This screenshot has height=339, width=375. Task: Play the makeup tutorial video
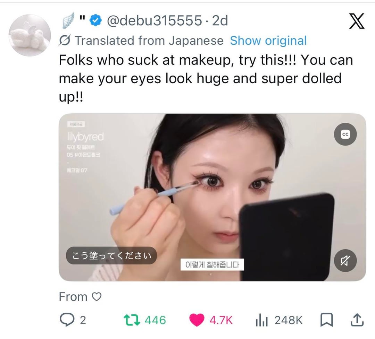tap(212, 197)
